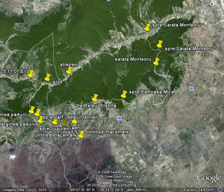Select the 'spre Pietroasa Mica' pushpin
Image resolution: width=224 pixels, height=192 pixels.
[x=124, y=94]
